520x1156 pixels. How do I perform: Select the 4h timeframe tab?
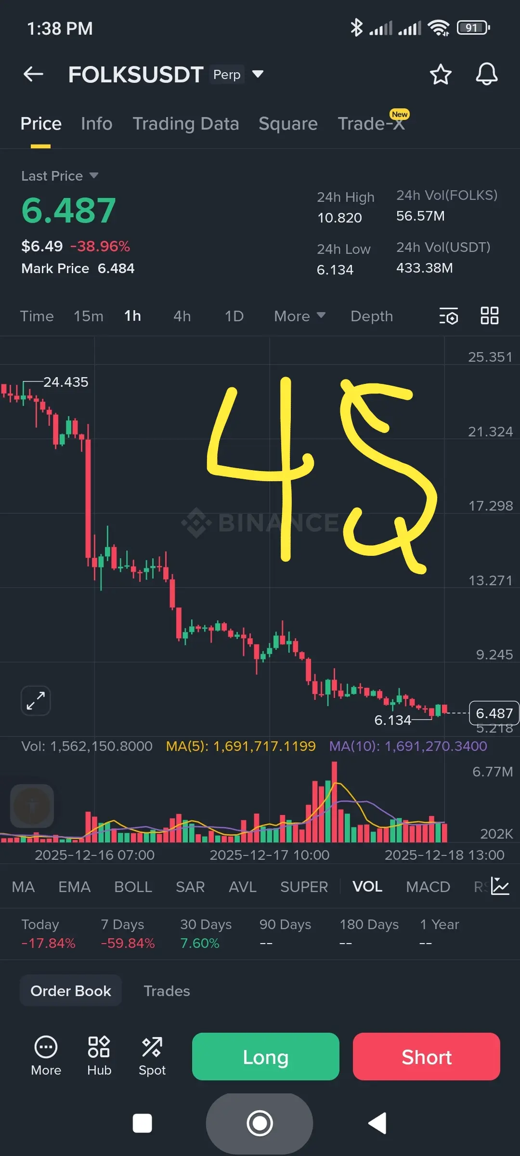coord(182,316)
